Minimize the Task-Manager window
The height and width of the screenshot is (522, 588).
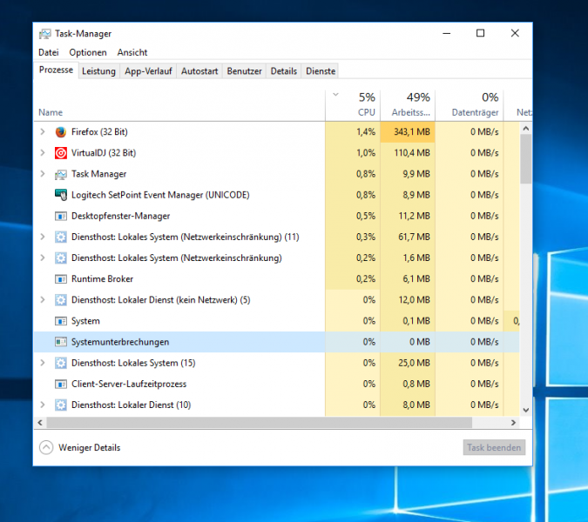tap(446, 33)
